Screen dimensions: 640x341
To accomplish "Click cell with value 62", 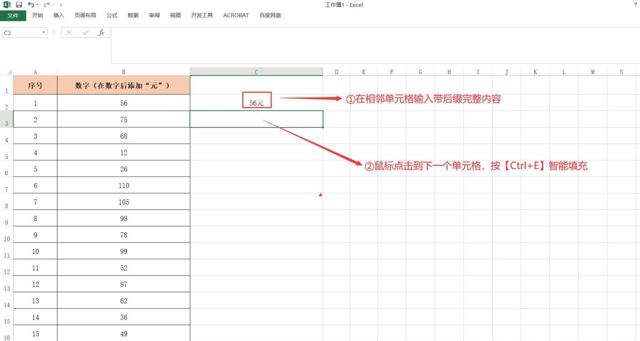I will coord(123,301).
